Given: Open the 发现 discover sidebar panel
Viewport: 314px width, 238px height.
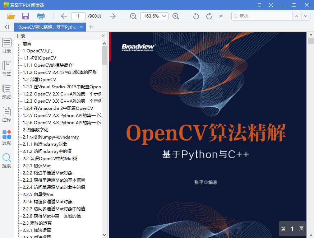Looking at the screenshot, I should click(6, 137).
